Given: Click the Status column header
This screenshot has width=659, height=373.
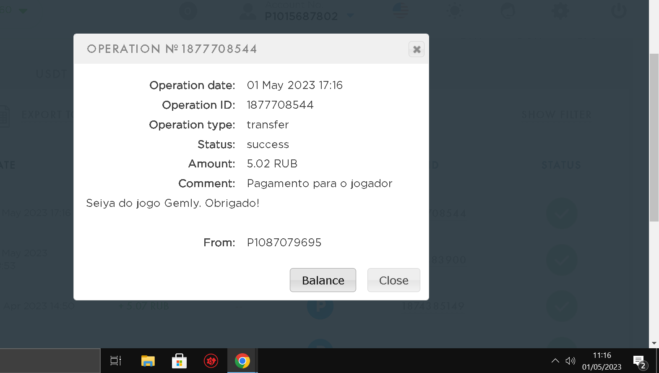Looking at the screenshot, I should 561,165.
